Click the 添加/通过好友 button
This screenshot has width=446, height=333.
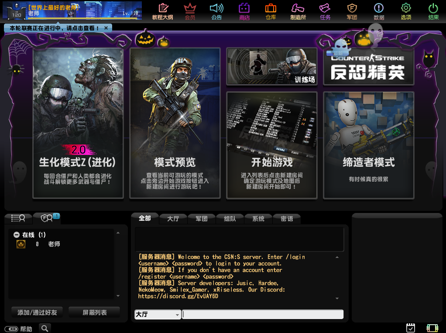37,312
